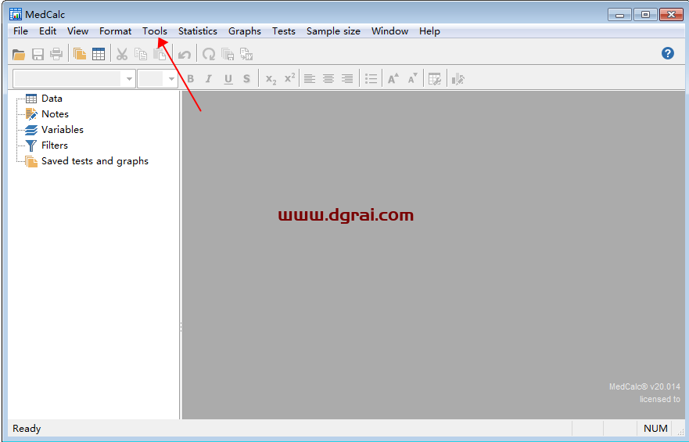The image size is (689, 442).
Task: Click the Copy icon in toolbar
Action: 141,54
